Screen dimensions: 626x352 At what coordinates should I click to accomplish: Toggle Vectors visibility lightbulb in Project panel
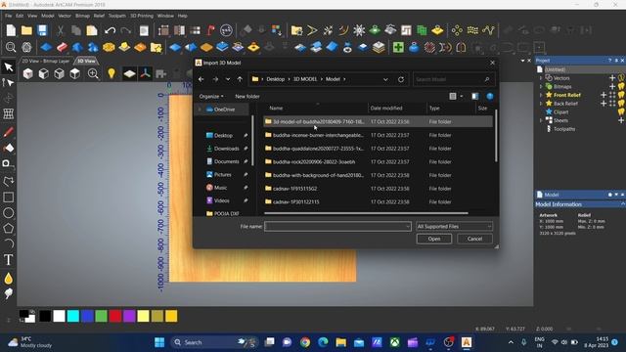[622, 78]
